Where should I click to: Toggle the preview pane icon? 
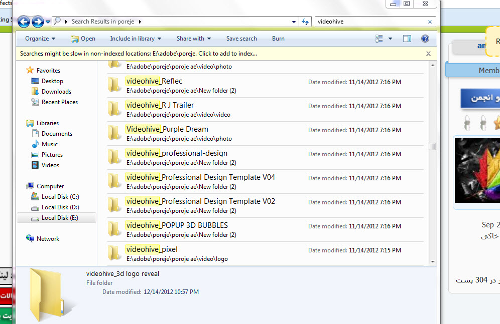[407, 39]
